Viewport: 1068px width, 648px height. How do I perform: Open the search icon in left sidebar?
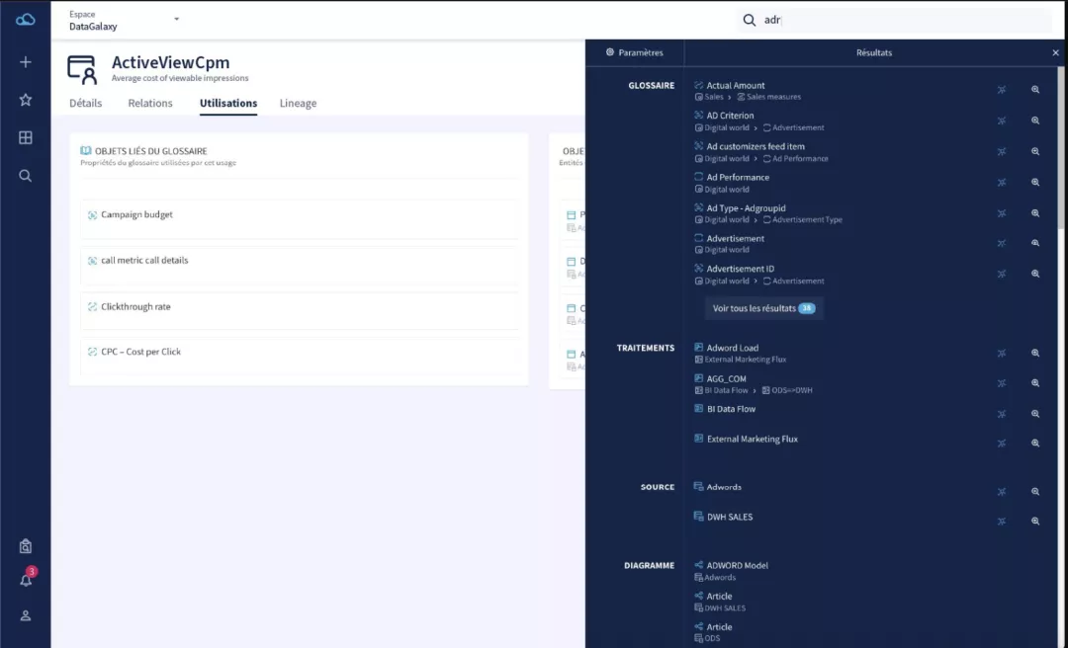pyautogui.click(x=25, y=176)
